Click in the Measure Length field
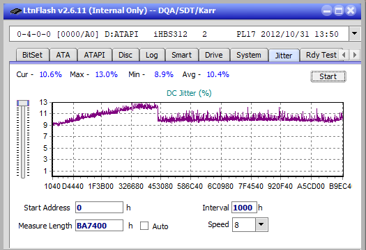The height and width of the screenshot is (250, 366). point(99,226)
